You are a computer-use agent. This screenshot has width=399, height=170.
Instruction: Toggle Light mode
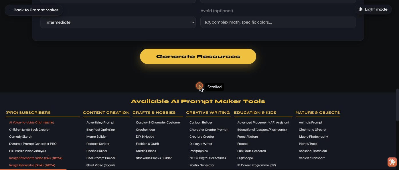point(373,9)
